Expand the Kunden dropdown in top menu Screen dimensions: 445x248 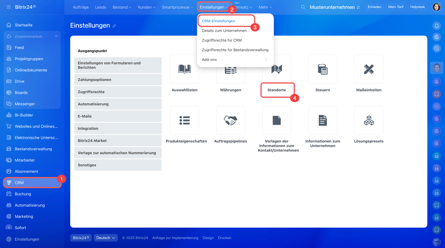coord(146,7)
